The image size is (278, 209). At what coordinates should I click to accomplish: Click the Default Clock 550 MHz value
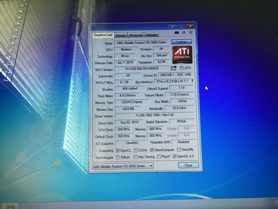pos(124,136)
